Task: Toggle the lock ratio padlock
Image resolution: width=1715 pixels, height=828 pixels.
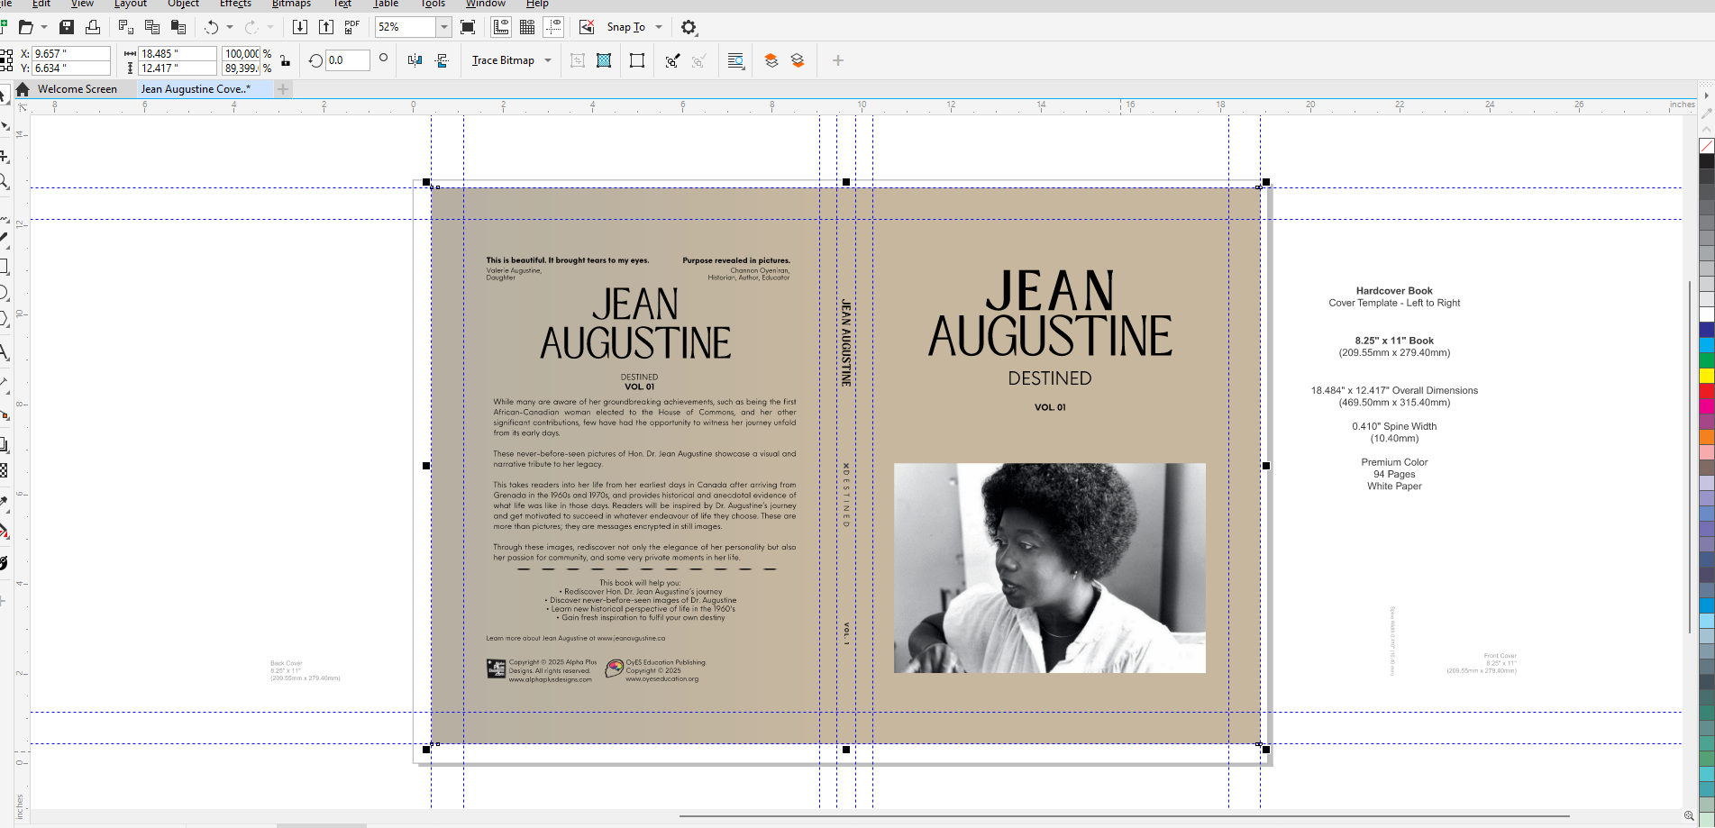Action: (x=285, y=60)
